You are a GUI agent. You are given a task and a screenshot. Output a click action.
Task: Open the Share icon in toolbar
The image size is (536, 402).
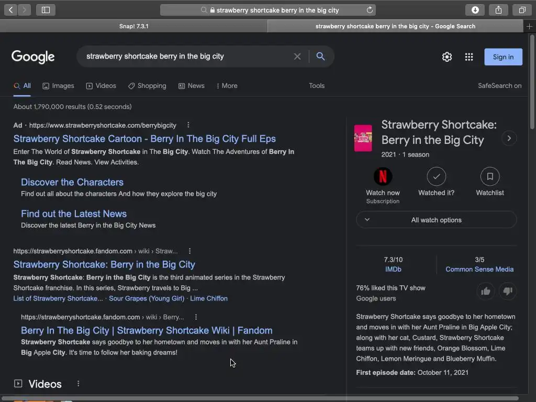(498, 10)
